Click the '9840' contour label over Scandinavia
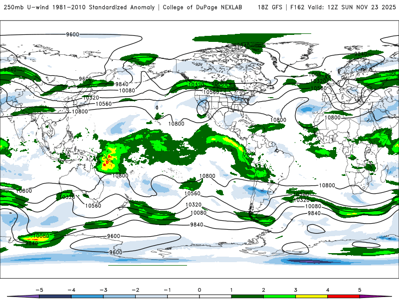 click(361, 54)
